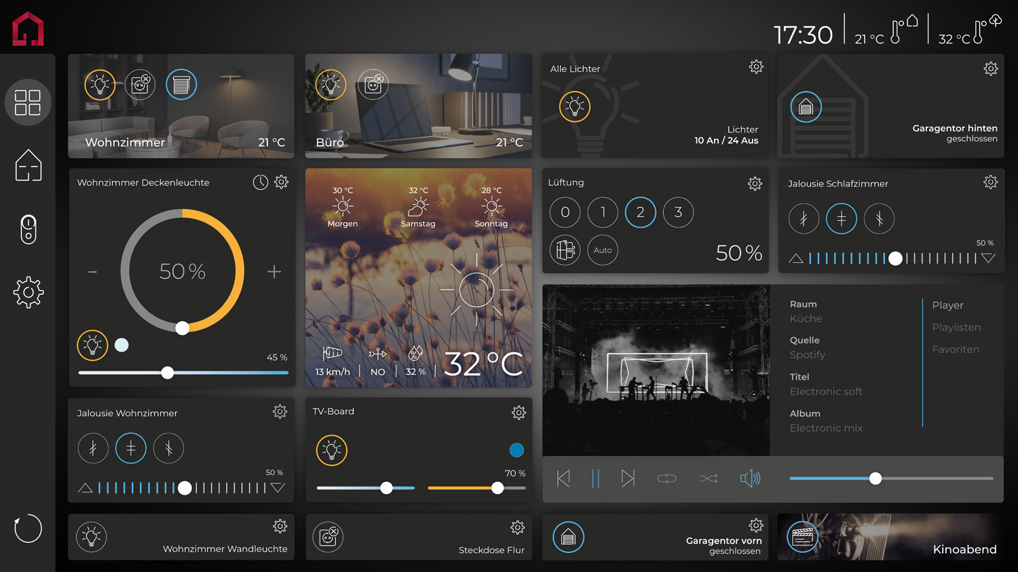
Task: Open the Garagentor vorn garage door
Action: pyautogui.click(x=567, y=537)
